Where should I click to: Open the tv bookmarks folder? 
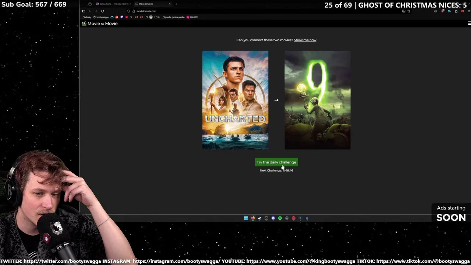(x=157, y=17)
